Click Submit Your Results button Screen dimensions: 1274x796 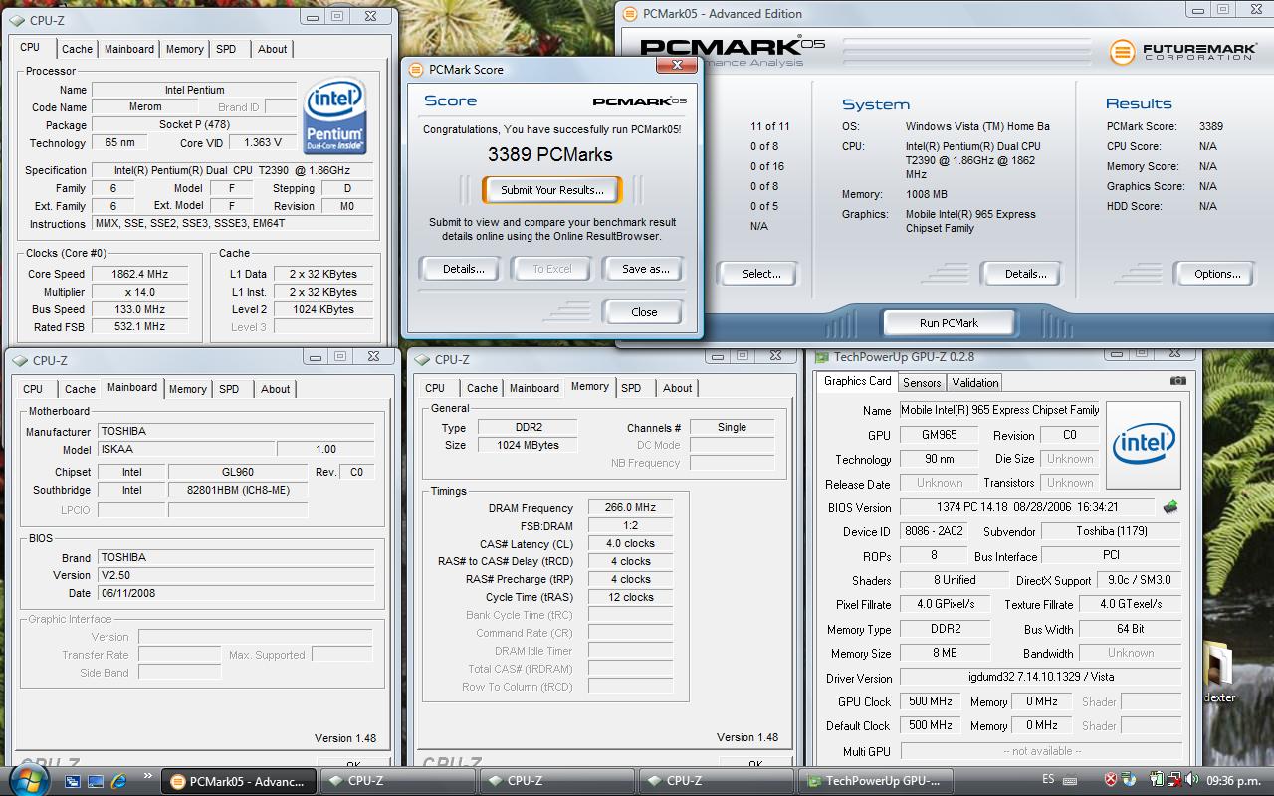(x=551, y=190)
